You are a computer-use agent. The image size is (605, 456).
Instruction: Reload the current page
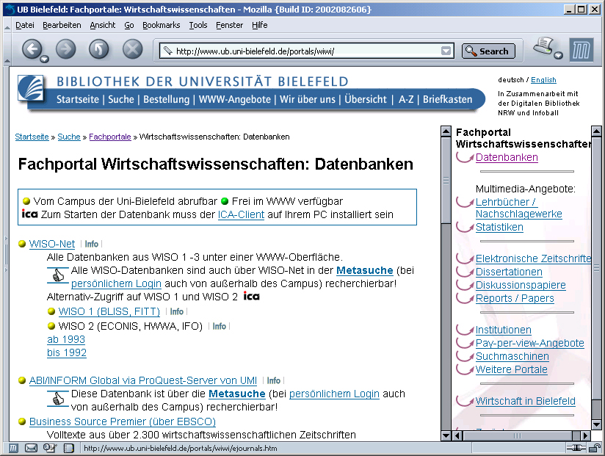tap(98, 49)
